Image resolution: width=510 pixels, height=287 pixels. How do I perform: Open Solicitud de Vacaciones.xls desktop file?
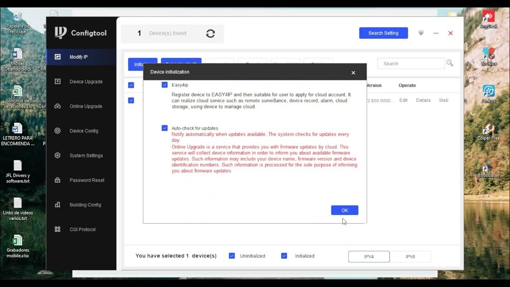point(17,97)
